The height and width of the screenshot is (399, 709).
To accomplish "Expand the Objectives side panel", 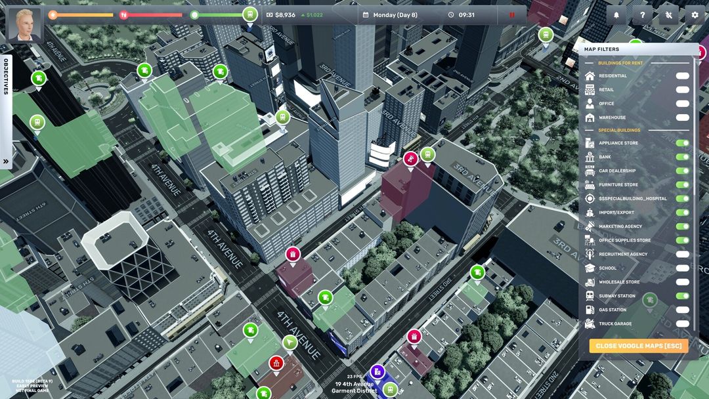I will (6, 161).
